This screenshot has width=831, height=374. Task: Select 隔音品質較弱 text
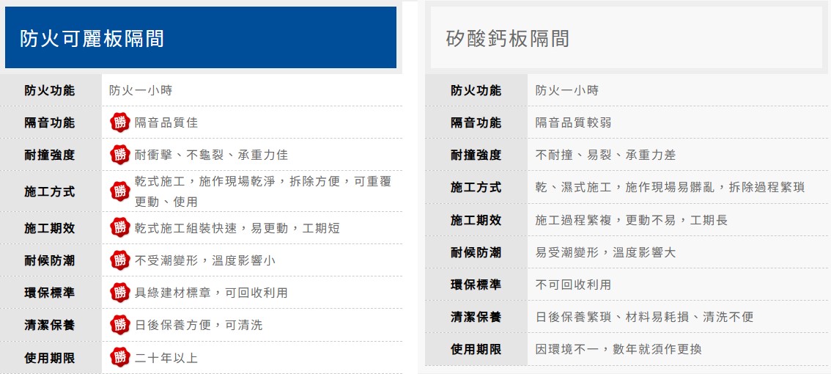[573, 122]
